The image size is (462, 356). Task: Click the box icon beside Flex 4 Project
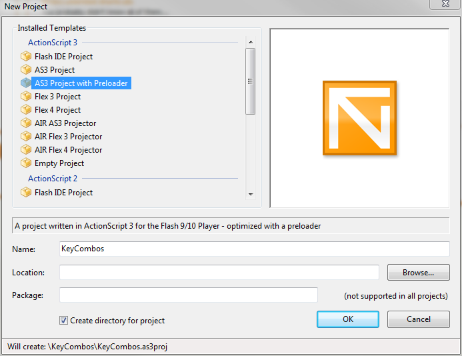(26, 109)
